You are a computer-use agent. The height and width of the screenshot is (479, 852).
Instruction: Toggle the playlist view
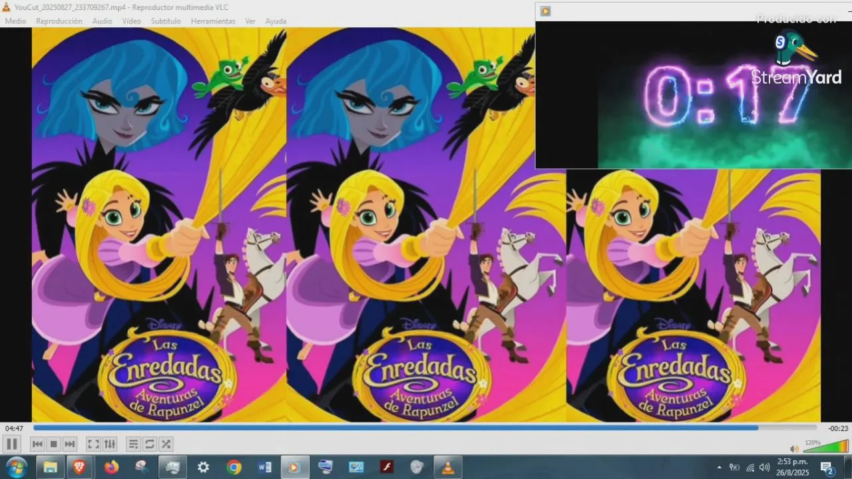click(x=133, y=444)
